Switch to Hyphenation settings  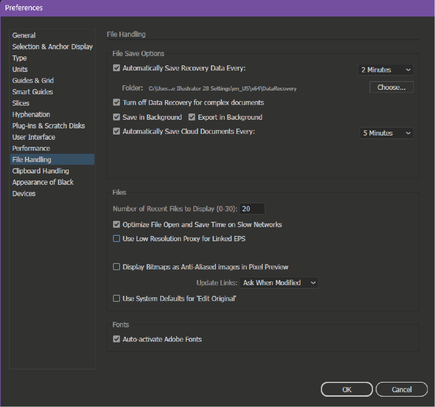pos(31,114)
